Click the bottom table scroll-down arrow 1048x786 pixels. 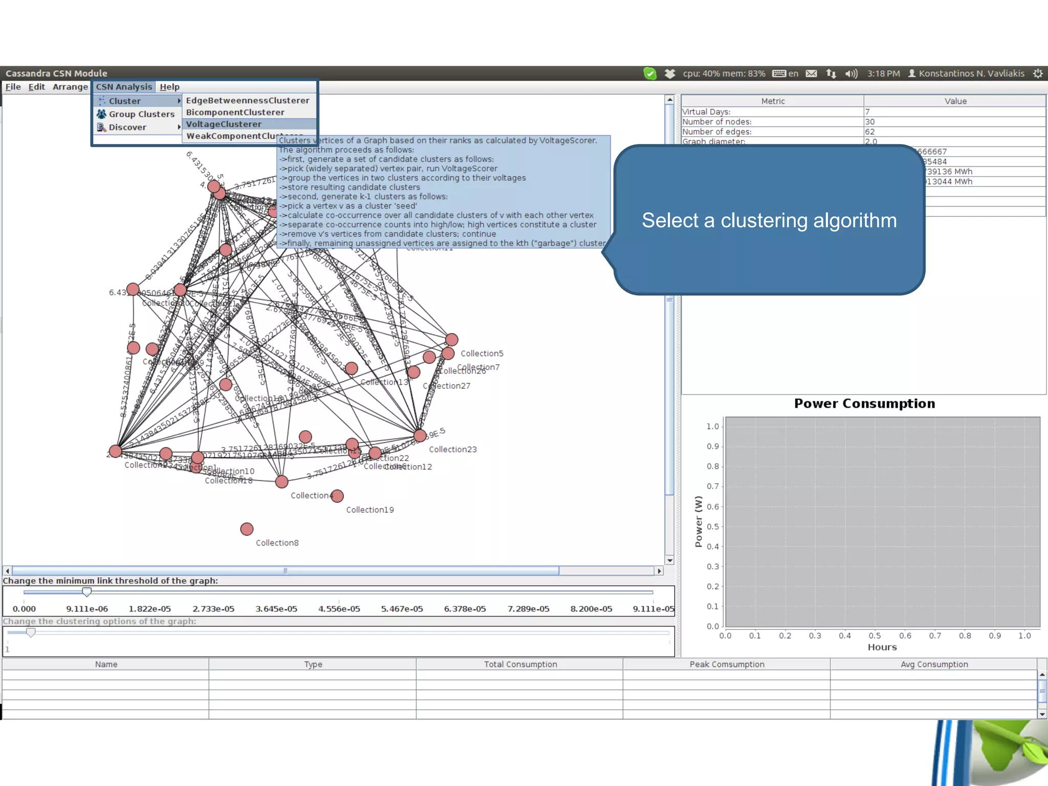tap(1042, 714)
